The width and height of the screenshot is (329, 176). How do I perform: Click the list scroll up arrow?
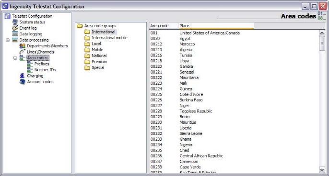click(322, 33)
